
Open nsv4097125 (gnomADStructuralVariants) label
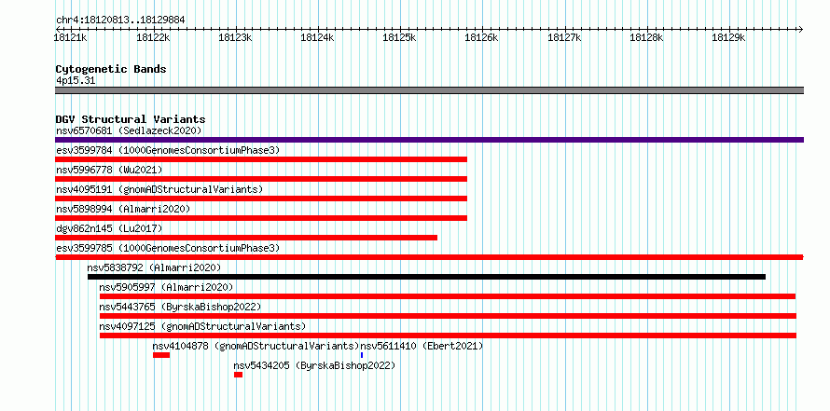pyautogui.click(x=202, y=326)
